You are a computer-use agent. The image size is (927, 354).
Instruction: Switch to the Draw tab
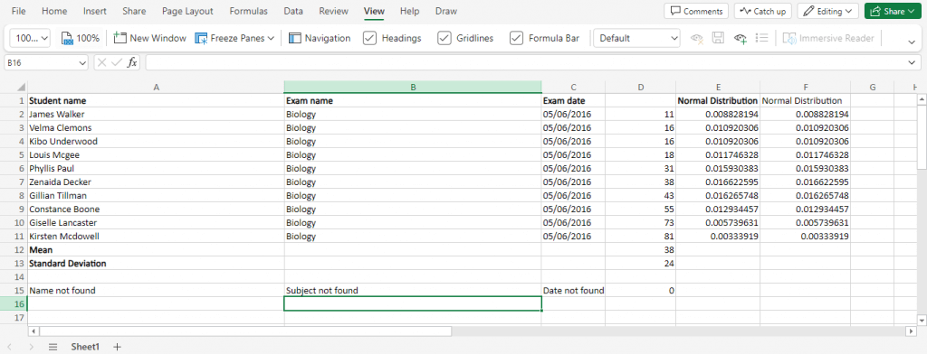445,11
